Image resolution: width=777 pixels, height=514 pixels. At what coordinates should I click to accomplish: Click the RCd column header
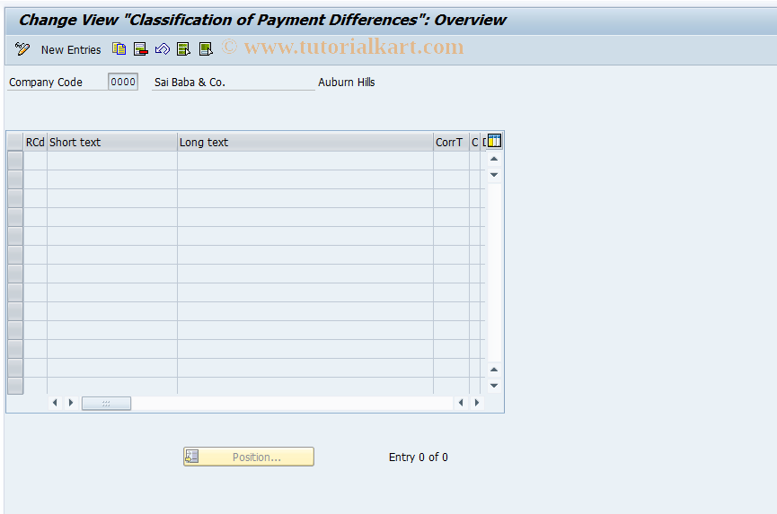click(35, 142)
